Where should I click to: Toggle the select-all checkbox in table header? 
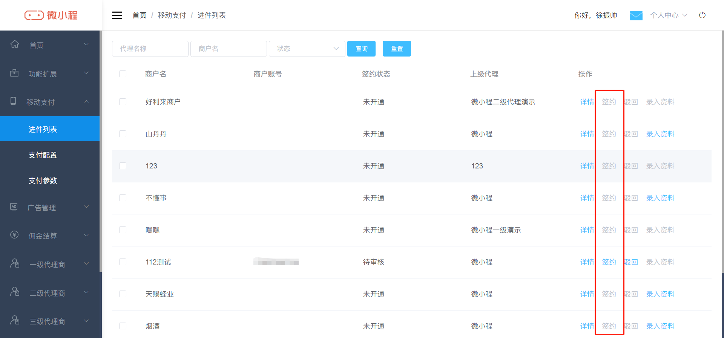pyautogui.click(x=123, y=74)
